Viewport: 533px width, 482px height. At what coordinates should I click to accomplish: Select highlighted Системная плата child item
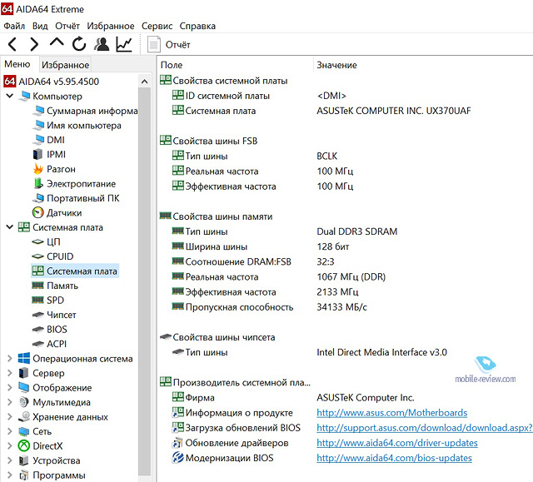75,271
